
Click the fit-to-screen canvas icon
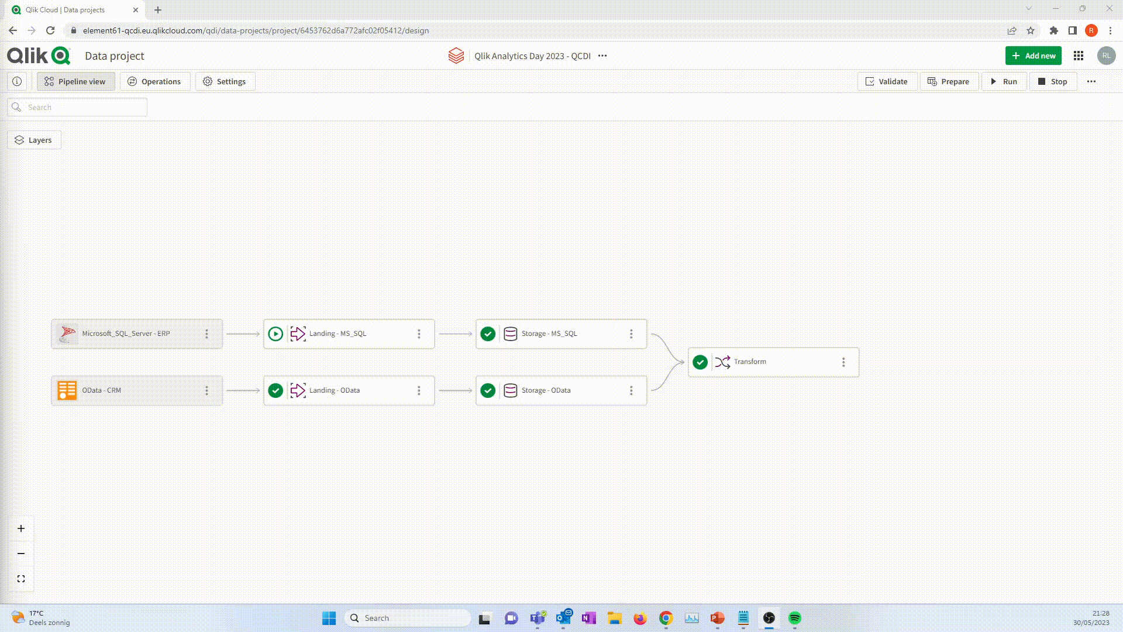[x=21, y=579]
